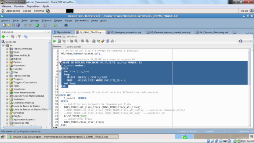
Task: Collapse the xe connection node
Action: click(3, 45)
